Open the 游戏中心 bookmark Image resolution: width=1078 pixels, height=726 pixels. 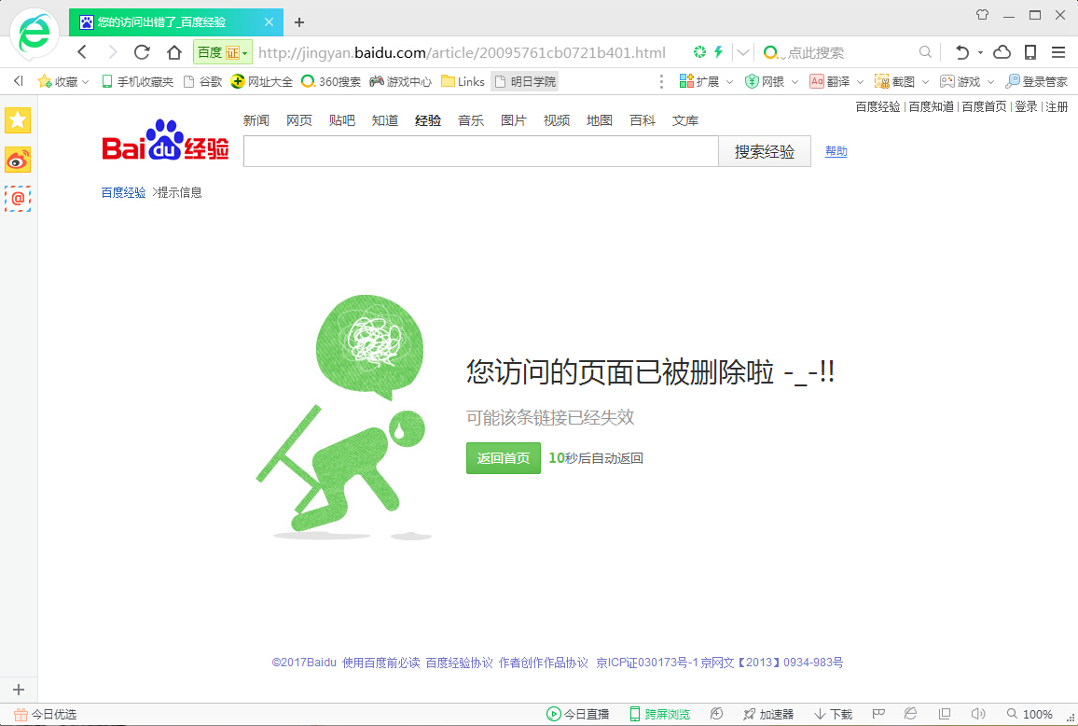401,82
